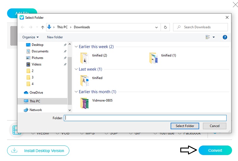Click the Folder name text field

pyautogui.click(x=145, y=118)
